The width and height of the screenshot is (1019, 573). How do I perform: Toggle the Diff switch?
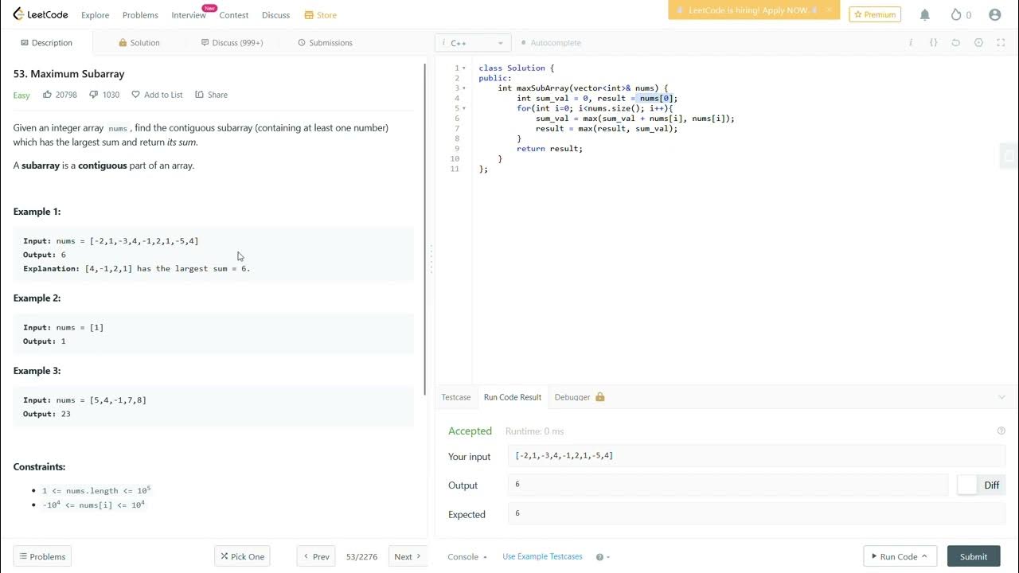point(968,485)
